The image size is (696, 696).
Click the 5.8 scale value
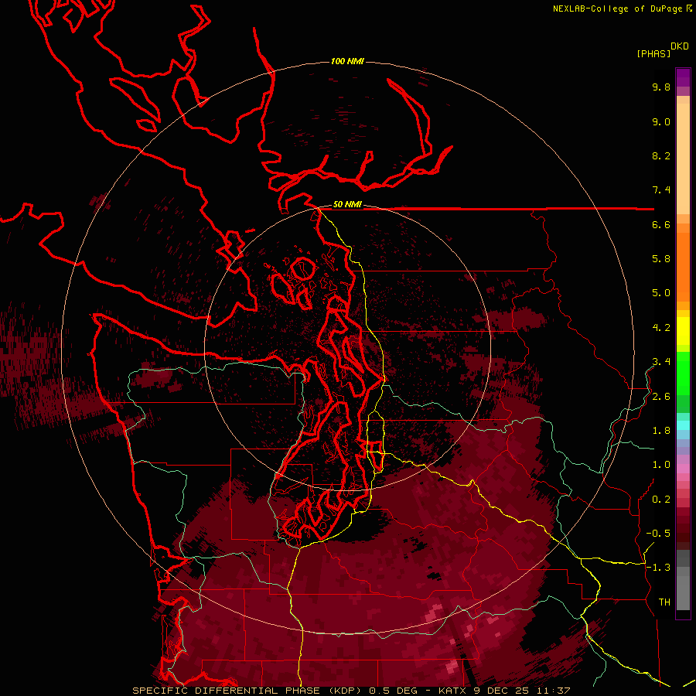point(661,259)
